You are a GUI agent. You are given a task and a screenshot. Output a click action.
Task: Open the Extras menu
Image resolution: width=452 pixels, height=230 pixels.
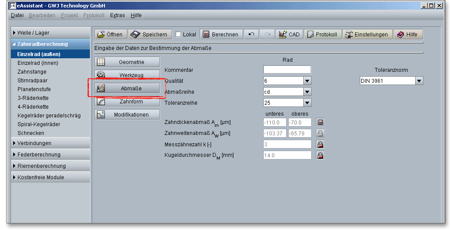[x=117, y=15]
